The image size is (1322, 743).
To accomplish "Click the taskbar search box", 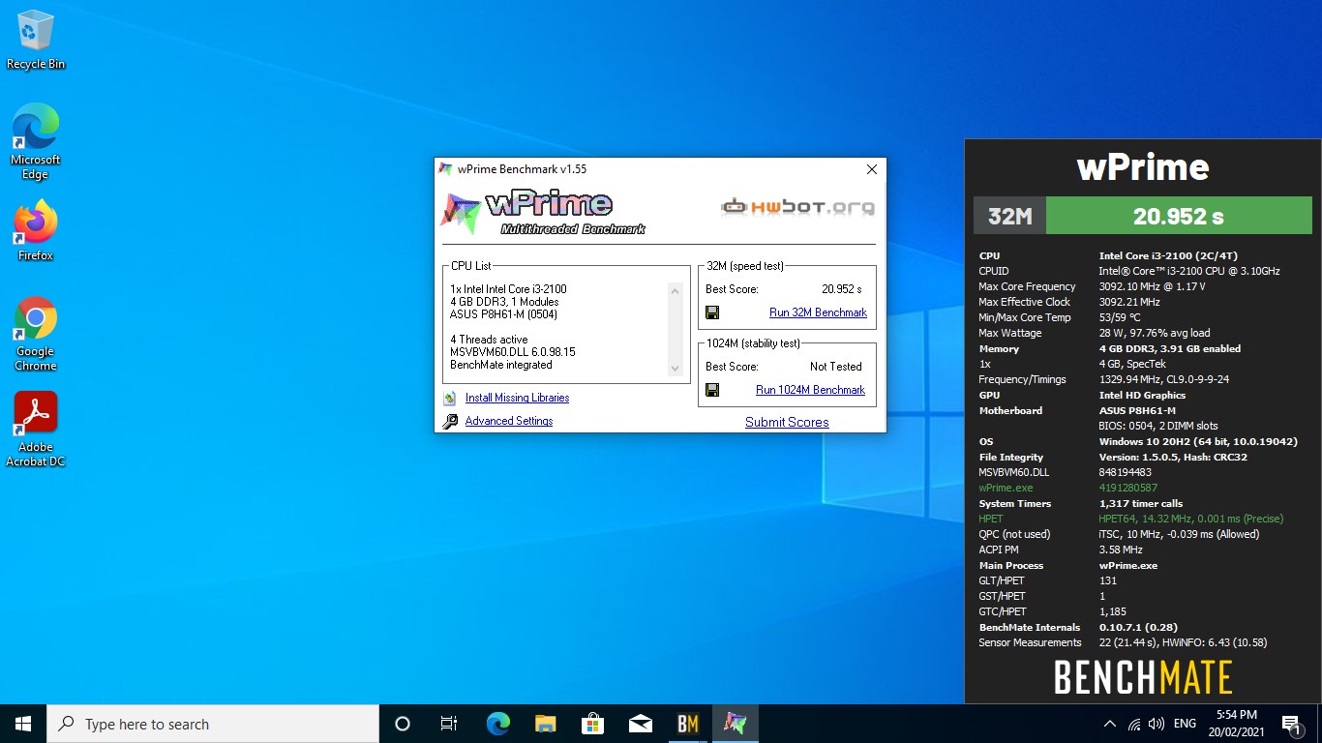I will tap(213, 724).
